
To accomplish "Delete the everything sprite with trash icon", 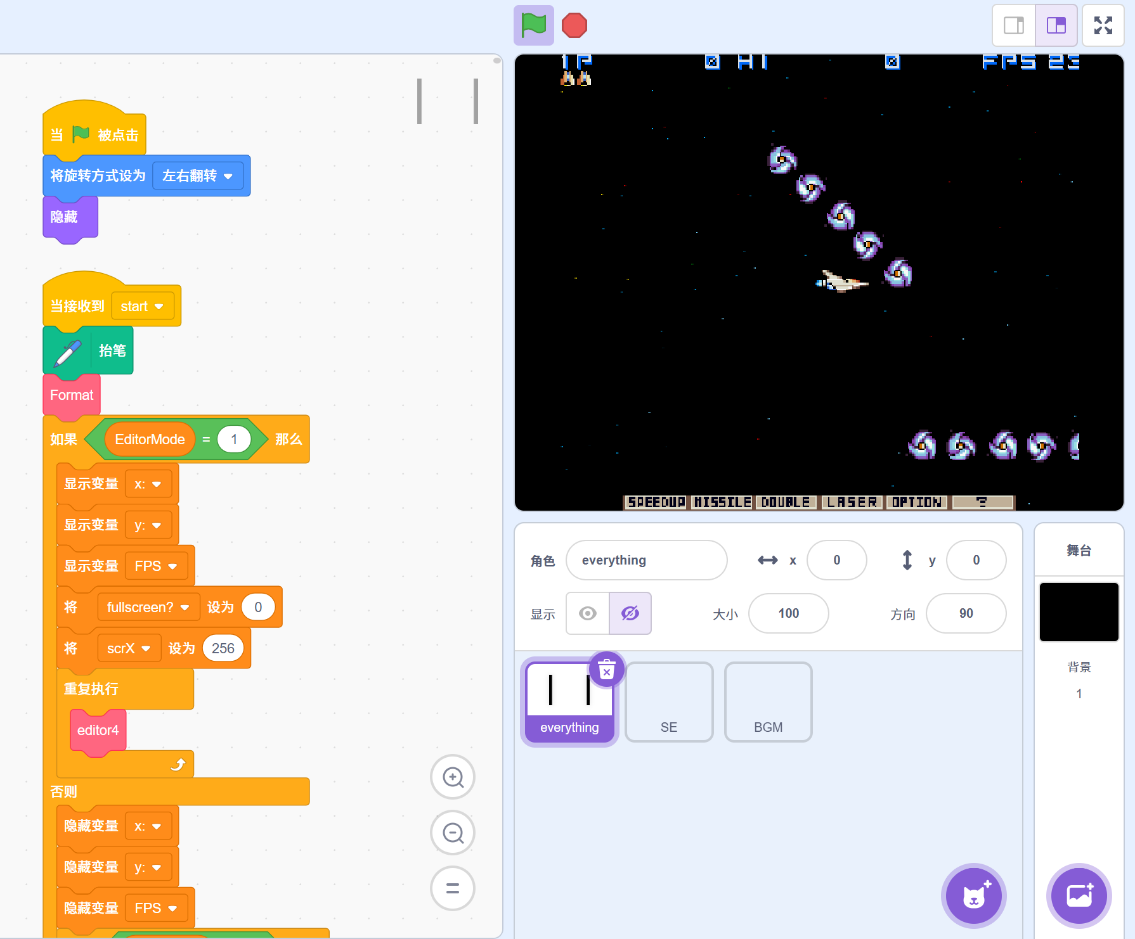I will (x=607, y=669).
